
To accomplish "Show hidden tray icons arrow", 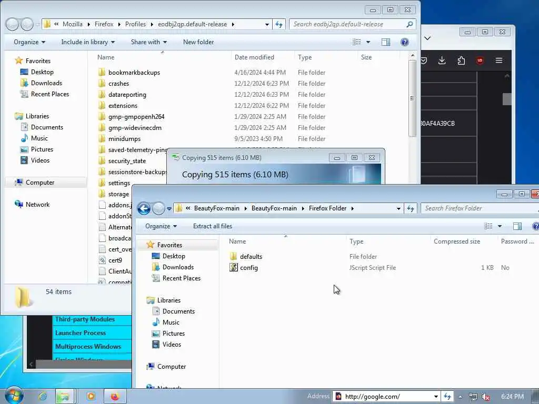I will [460, 397].
